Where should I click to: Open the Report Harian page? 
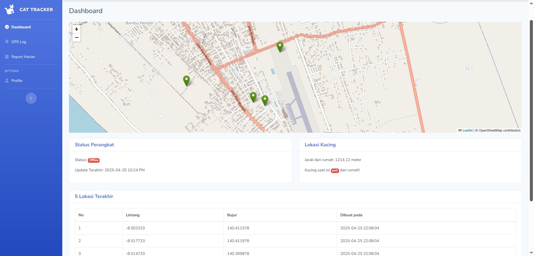pyautogui.click(x=23, y=56)
